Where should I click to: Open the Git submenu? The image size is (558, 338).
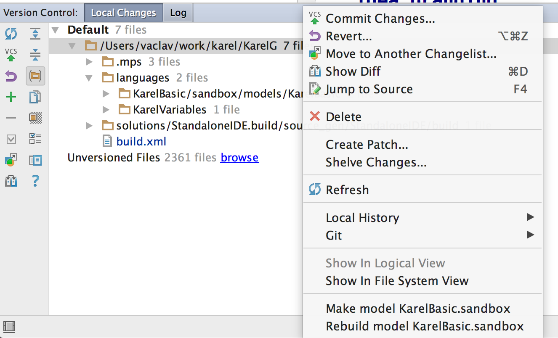(x=334, y=235)
